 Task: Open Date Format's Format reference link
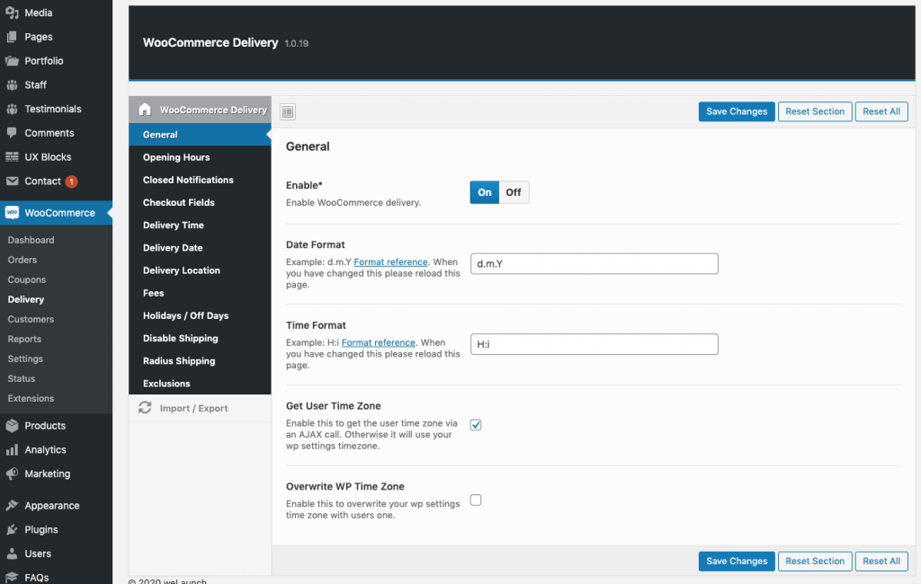(x=390, y=261)
